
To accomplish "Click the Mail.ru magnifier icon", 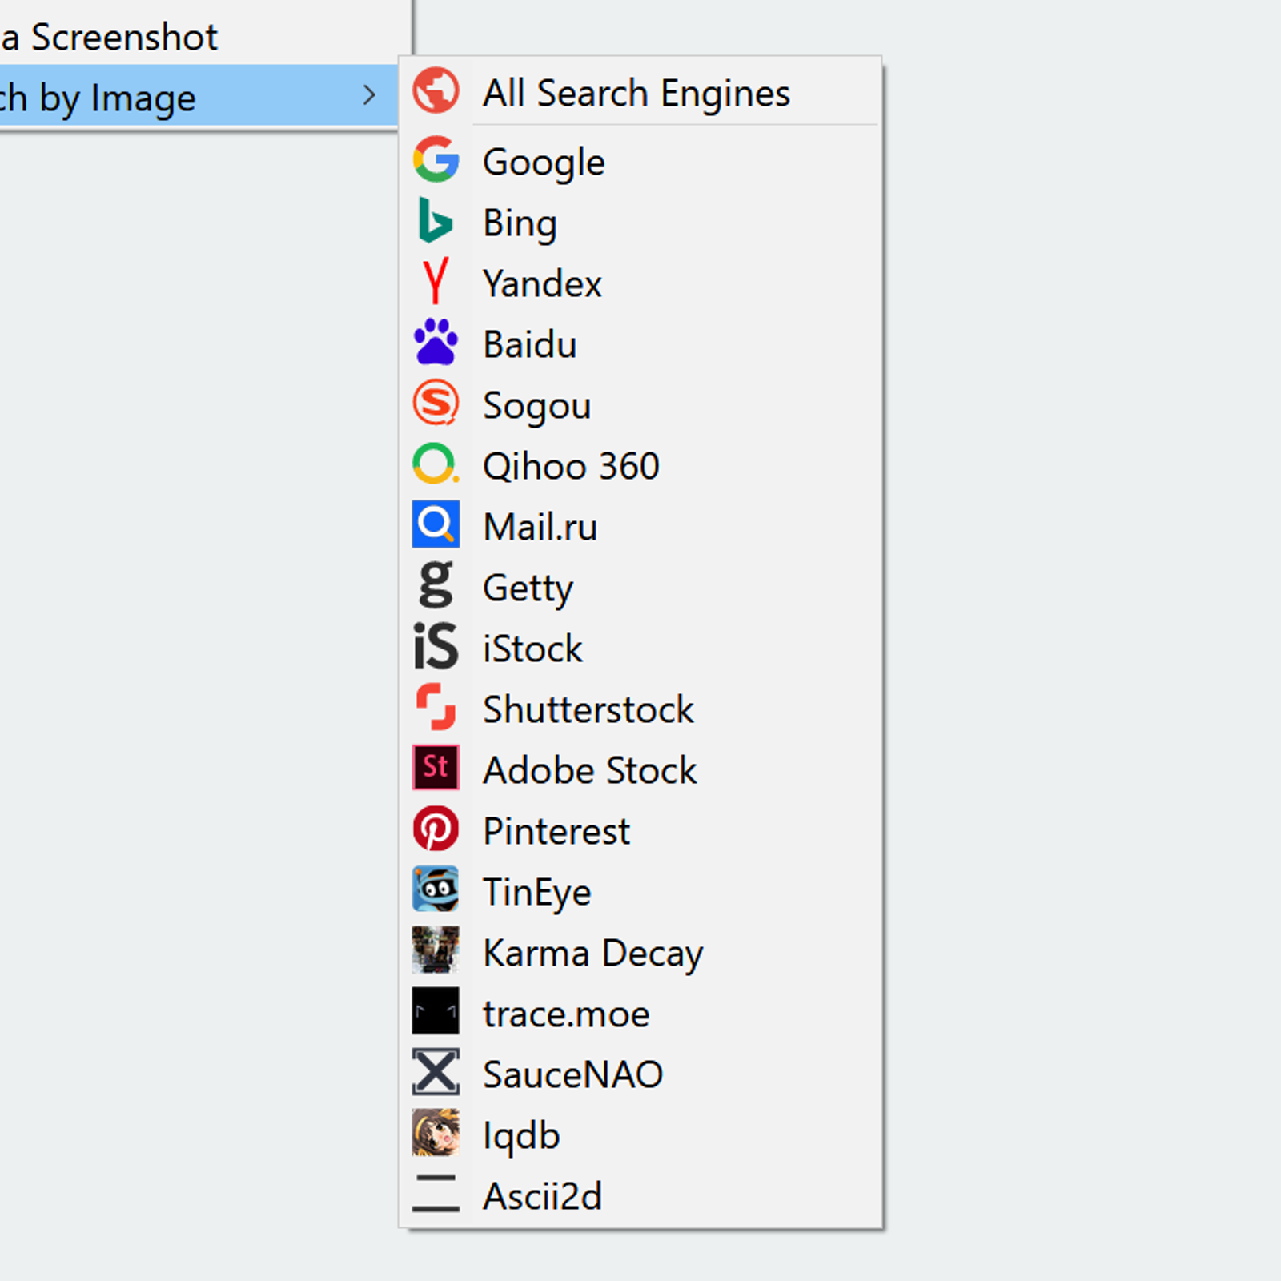I will [436, 524].
